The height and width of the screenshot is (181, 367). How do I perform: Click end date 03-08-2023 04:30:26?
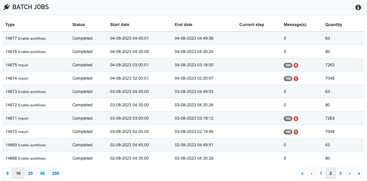(194, 105)
